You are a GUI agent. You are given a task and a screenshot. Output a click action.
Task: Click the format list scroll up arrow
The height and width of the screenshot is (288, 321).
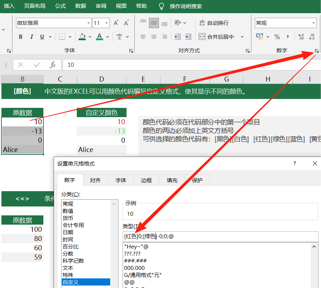(x=314, y=247)
